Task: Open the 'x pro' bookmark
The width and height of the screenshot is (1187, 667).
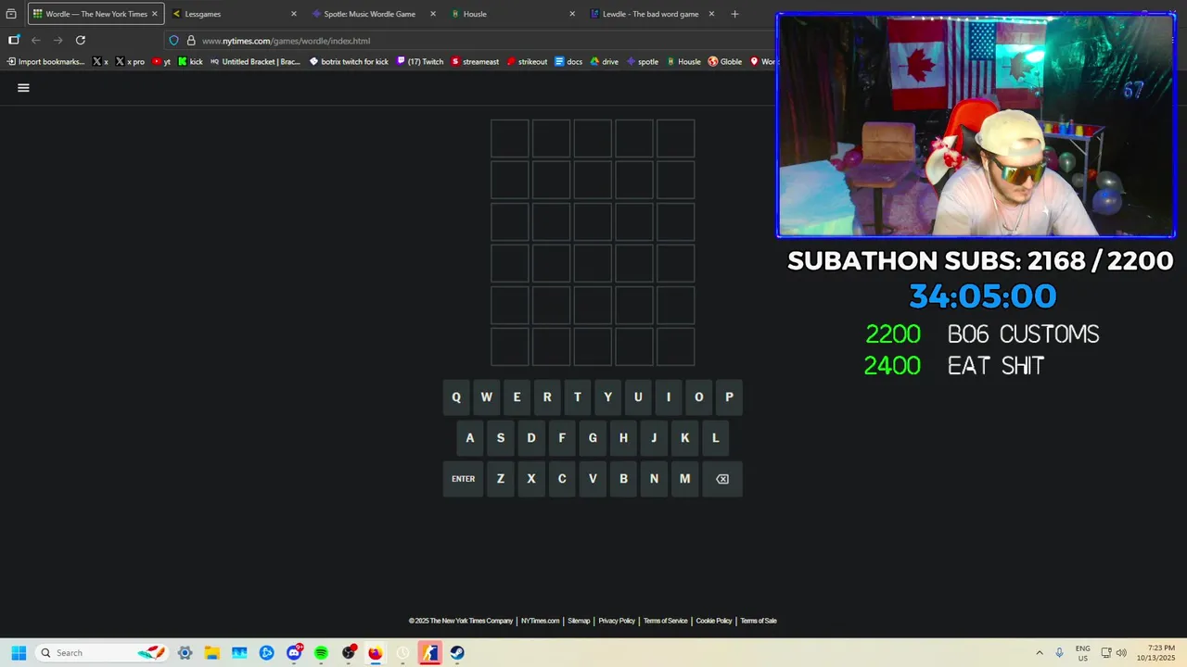Action: coord(130,62)
